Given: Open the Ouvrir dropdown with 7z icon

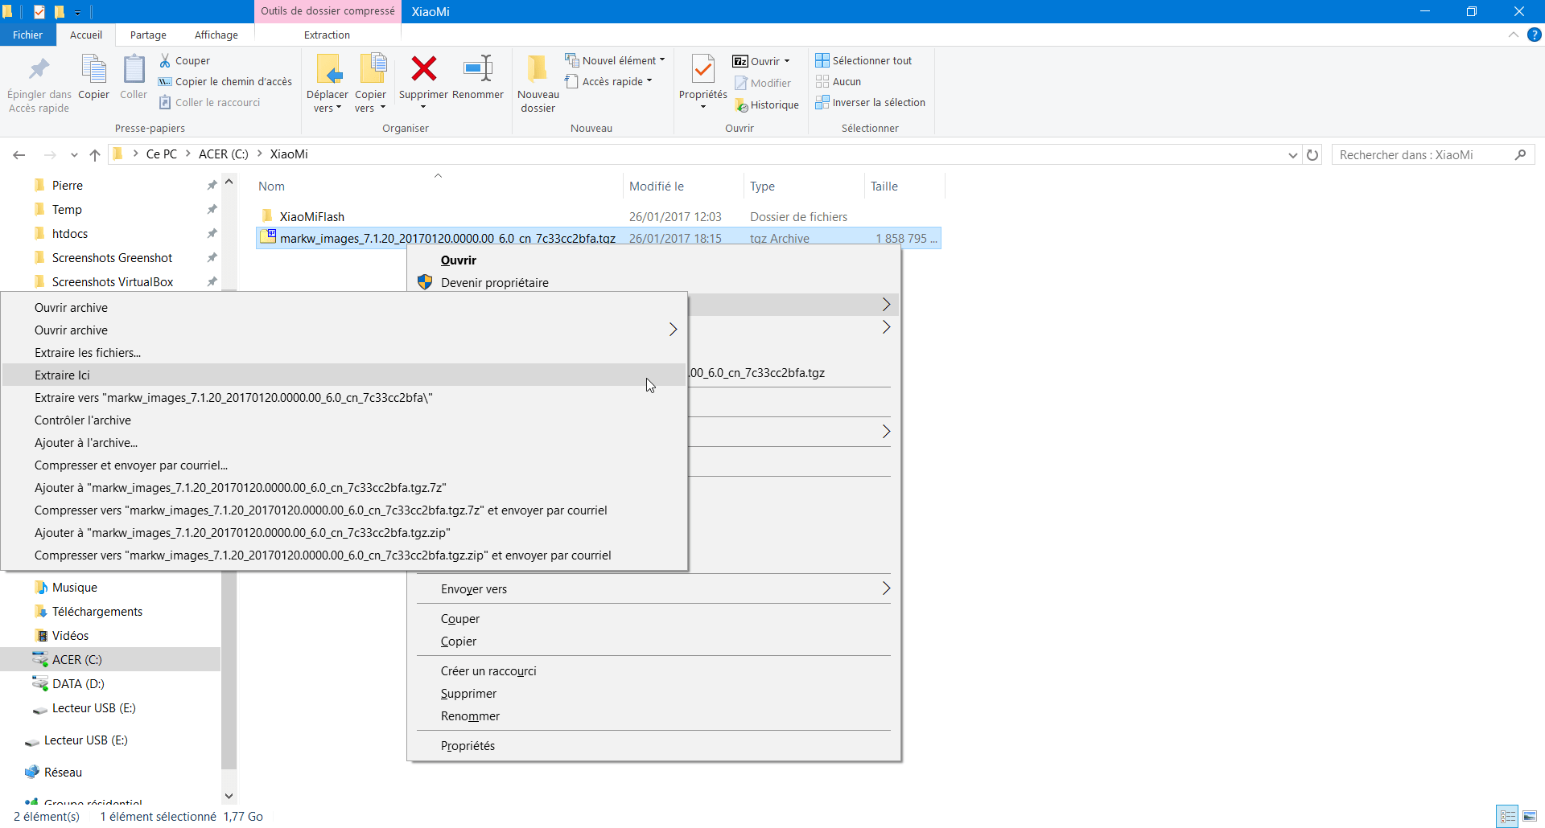Looking at the screenshot, I should [761, 61].
